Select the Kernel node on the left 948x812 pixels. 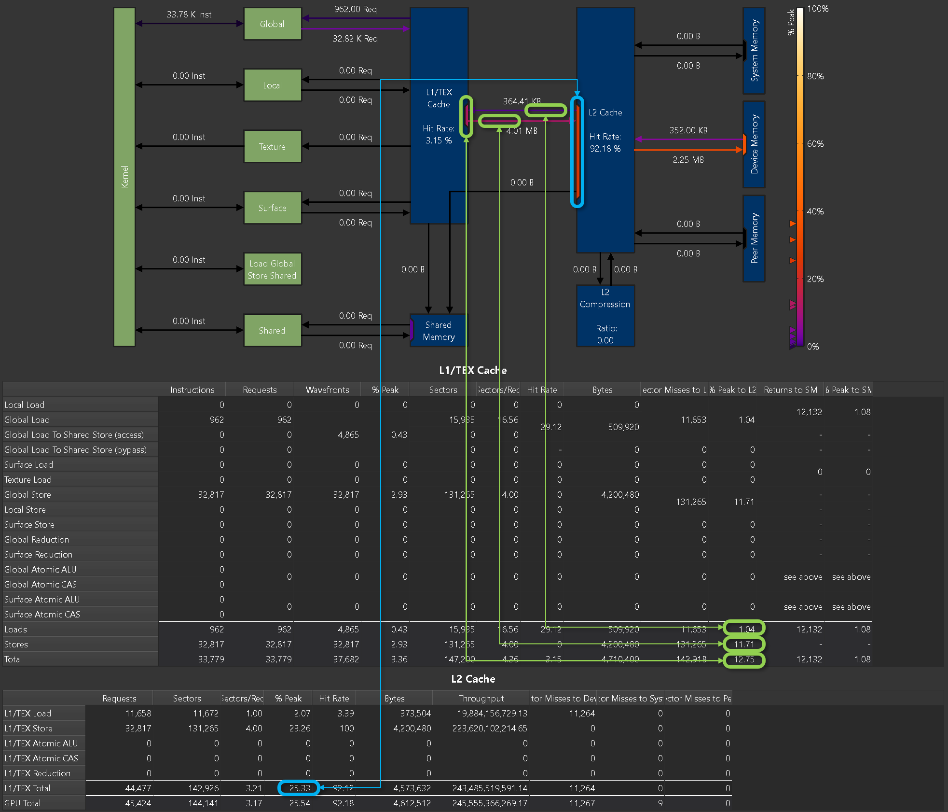click(124, 176)
